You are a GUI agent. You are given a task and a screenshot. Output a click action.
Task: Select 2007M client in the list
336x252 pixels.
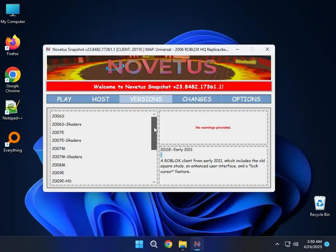[101, 149]
